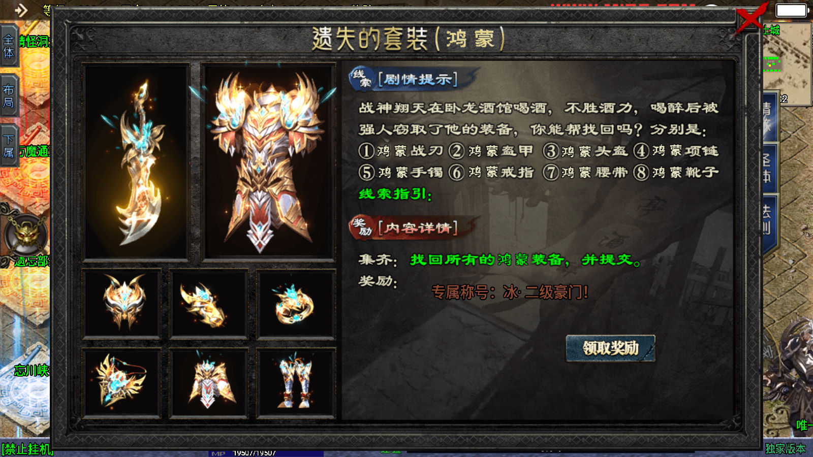
Task: Select the 鸿蒙 boots equipment icon
Action: [296, 383]
